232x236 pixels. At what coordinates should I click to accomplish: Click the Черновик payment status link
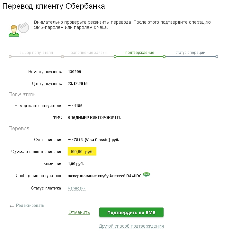pos(76,188)
